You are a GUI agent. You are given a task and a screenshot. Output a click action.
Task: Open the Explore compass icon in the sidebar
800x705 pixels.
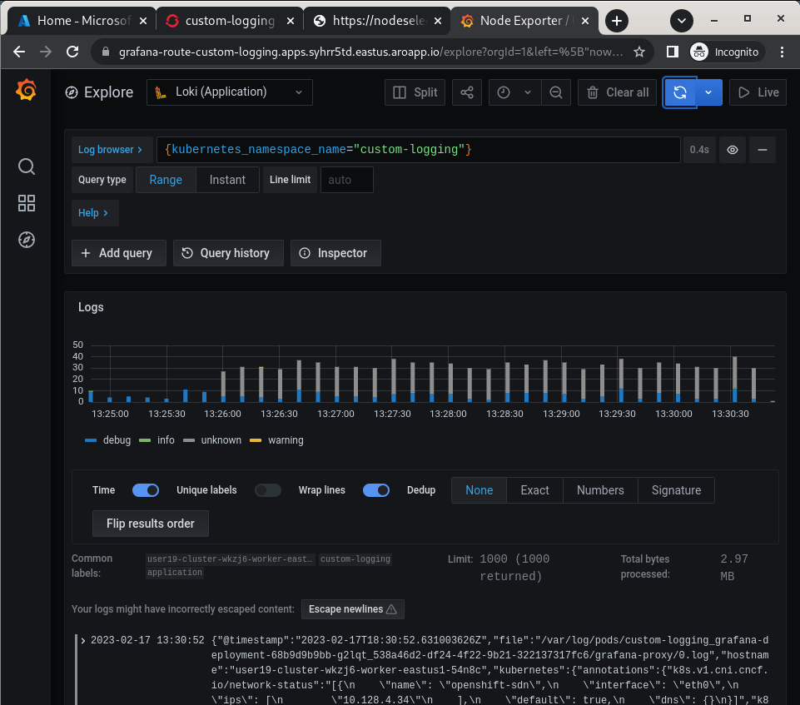pyautogui.click(x=26, y=239)
